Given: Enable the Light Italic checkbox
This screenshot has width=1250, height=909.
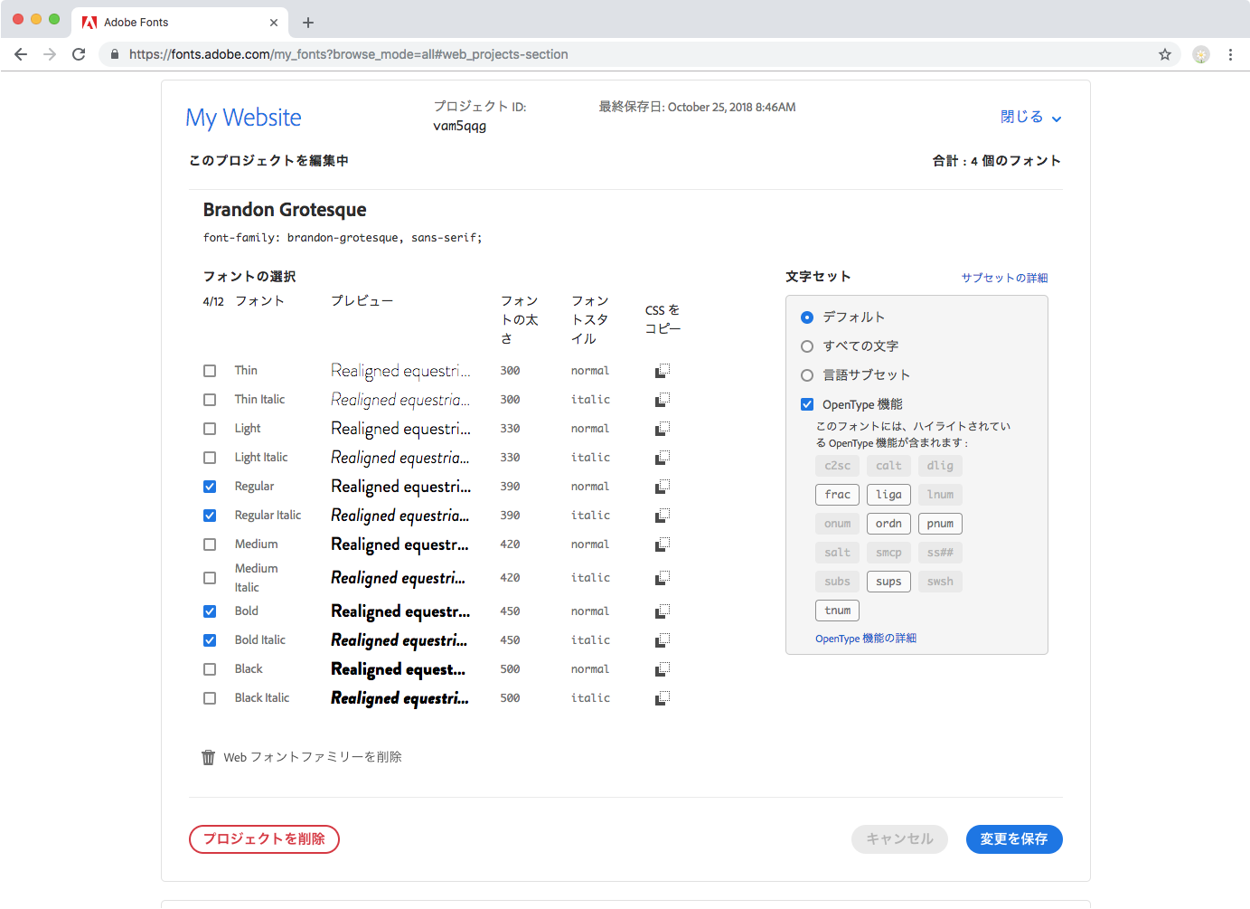Looking at the screenshot, I should 210,458.
